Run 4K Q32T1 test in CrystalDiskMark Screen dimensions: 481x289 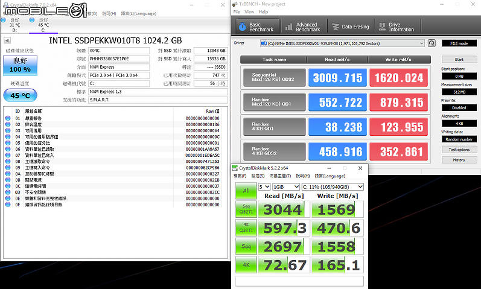click(x=246, y=227)
